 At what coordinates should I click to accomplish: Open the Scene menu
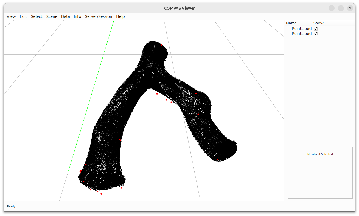point(52,16)
